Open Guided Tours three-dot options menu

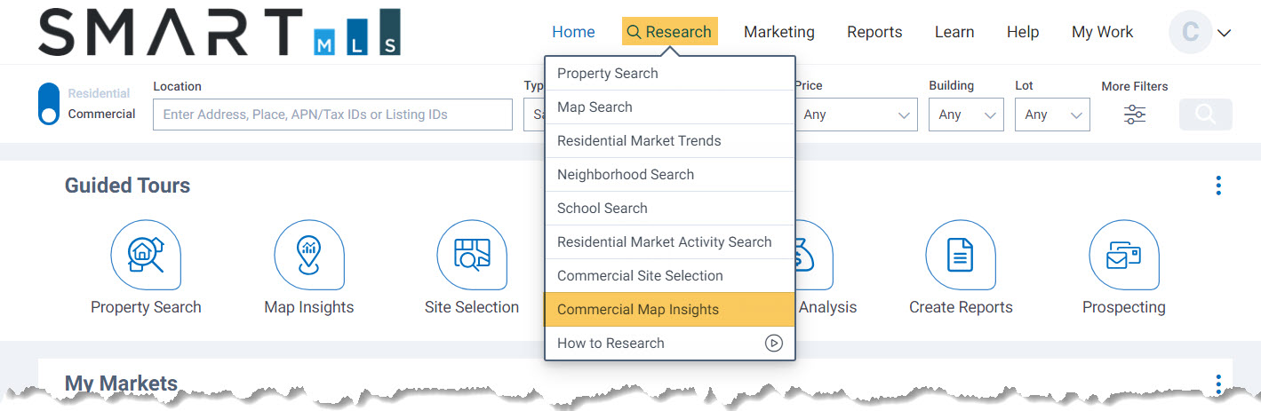tap(1218, 186)
